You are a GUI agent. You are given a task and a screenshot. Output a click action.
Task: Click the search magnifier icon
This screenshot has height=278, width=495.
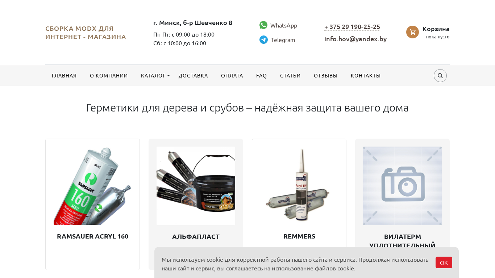[x=440, y=76]
